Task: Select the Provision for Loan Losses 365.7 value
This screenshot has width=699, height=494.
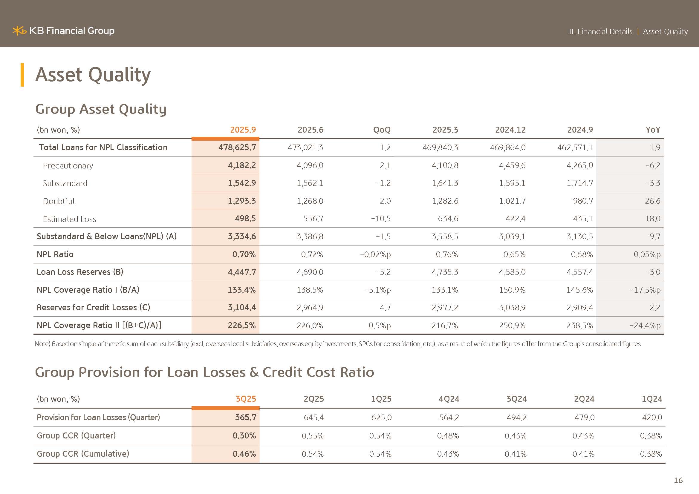Action: click(x=245, y=417)
